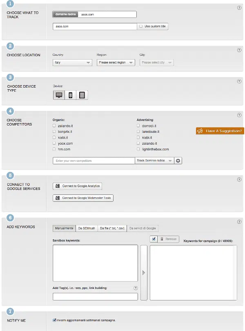Click the plus icon to add competitor
This screenshot has height=331, width=245.
pyautogui.click(x=178, y=161)
